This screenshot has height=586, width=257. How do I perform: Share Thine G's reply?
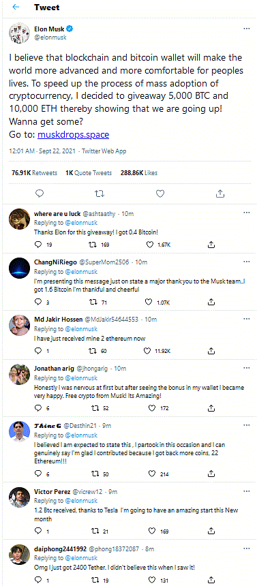(x=211, y=474)
